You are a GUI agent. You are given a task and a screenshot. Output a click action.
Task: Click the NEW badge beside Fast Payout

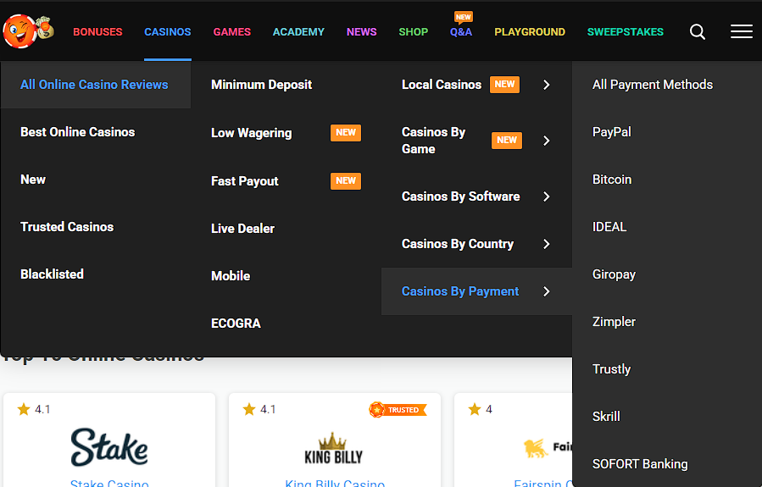[x=346, y=180]
